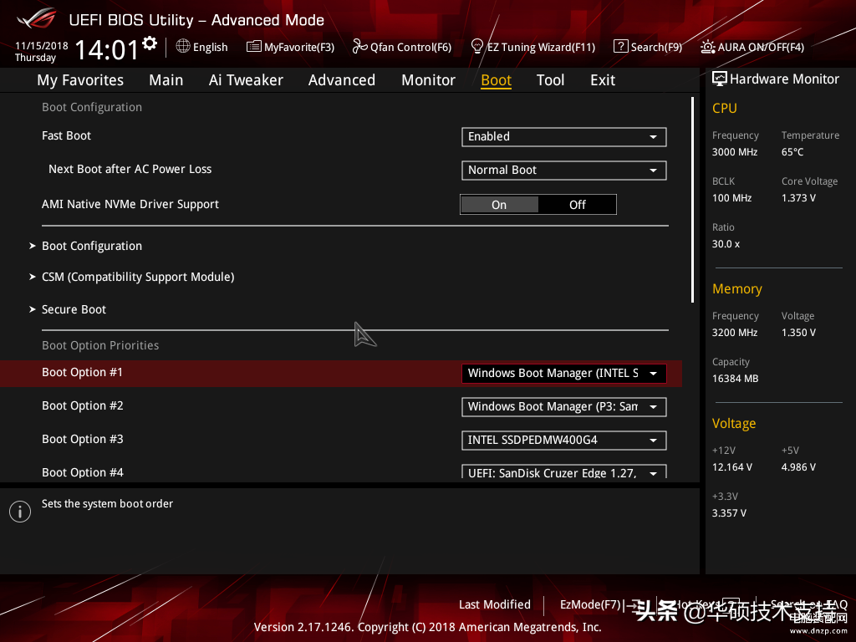Click the Capacity value 16384 MB

[x=736, y=379]
